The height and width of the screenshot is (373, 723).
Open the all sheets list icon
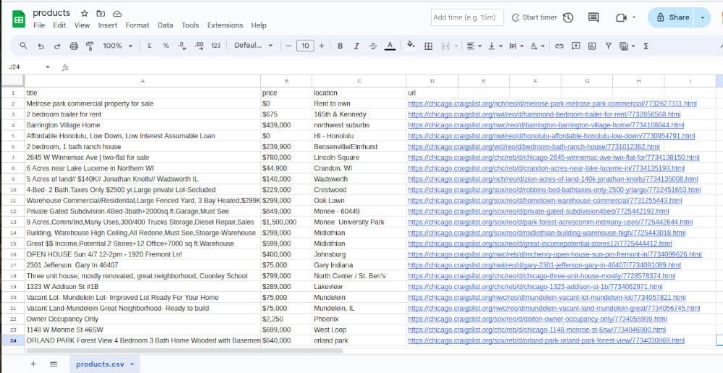(x=54, y=364)
